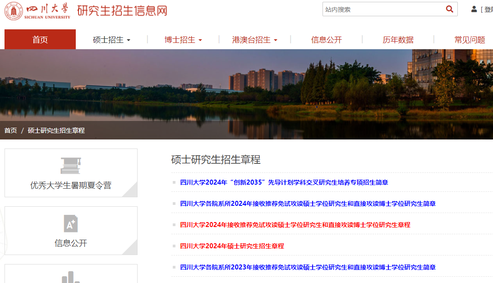The width and height of the screenshot is (493, 283).
Task: Expand the 硕士招生 dropdown
Action: click(x=111, y=39)
